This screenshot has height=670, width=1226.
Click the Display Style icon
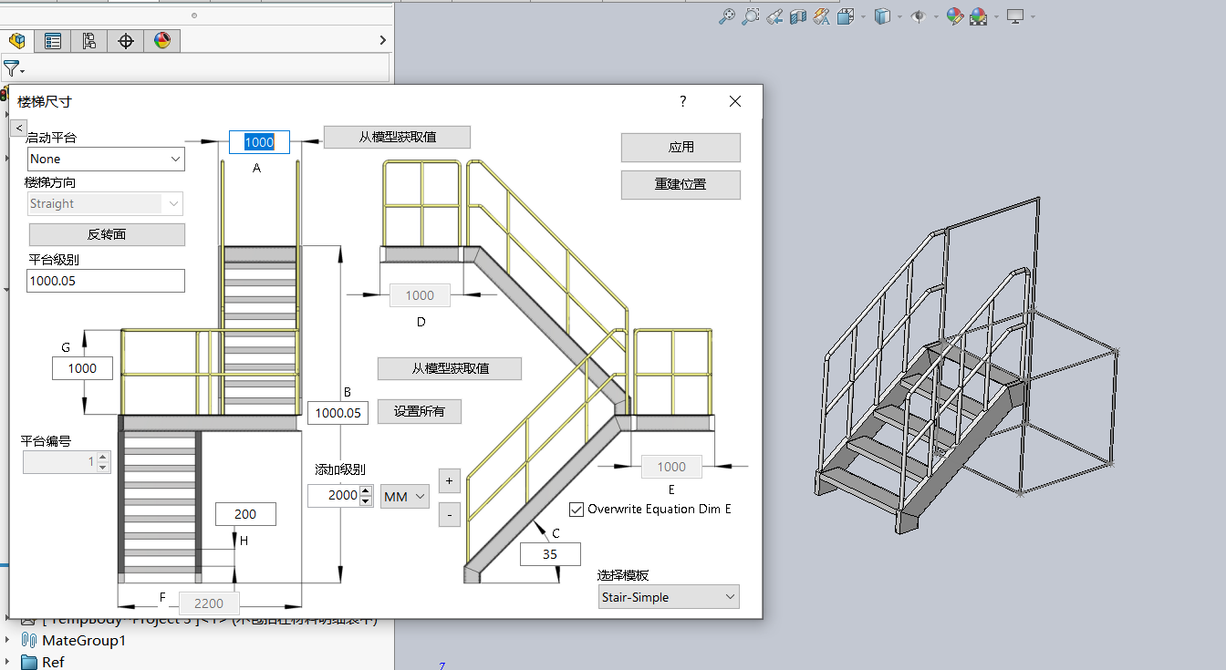(881, 16)
